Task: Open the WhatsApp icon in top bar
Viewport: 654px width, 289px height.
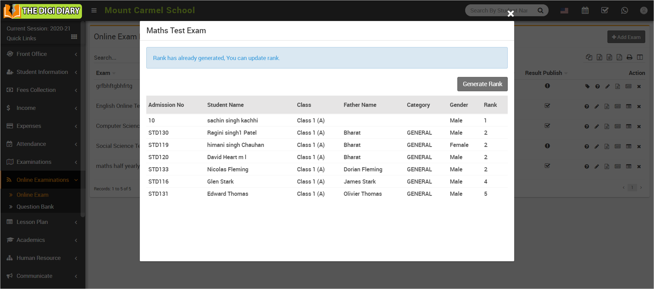Action: [624, 11]
